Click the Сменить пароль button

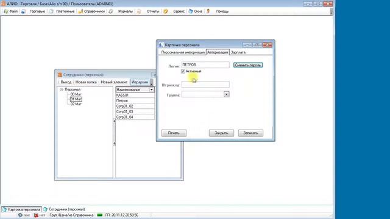click(248, 65)
